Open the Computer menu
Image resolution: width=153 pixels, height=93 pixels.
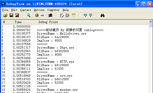pos(53,10)
